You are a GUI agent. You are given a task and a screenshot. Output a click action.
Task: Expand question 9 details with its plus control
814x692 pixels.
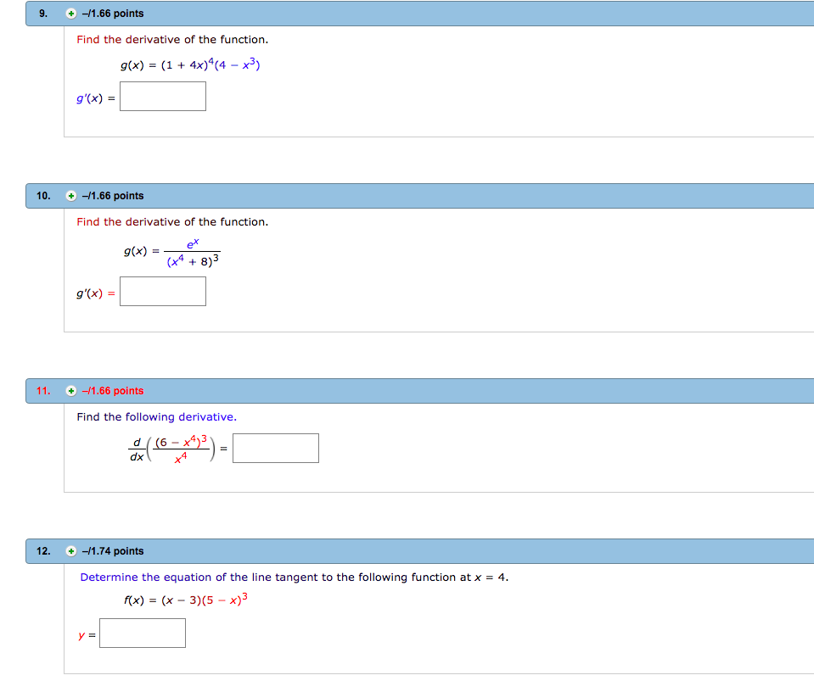[x=70, y=13]
